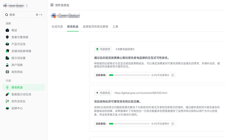Toggle the sidebar with the hamburger menu icon

[52, 5]
